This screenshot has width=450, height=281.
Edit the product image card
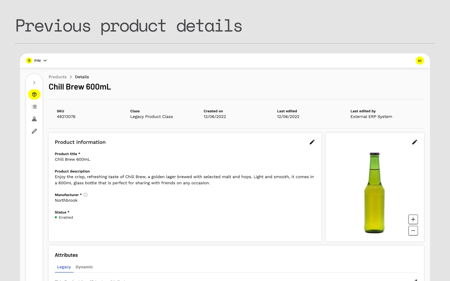click(414, 142)
